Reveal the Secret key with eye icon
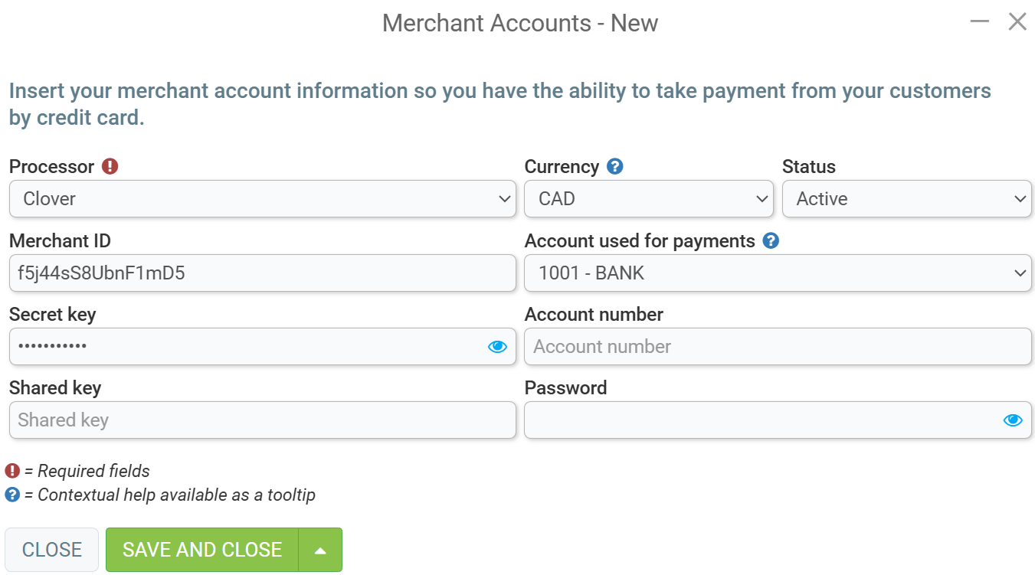This screenshot has width=1035, height=575. coord(497,347)
